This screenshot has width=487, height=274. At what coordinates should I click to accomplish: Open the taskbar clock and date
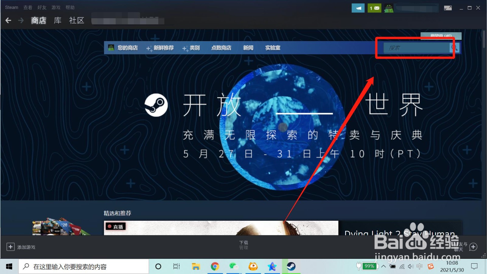click(x=452, y=266)
